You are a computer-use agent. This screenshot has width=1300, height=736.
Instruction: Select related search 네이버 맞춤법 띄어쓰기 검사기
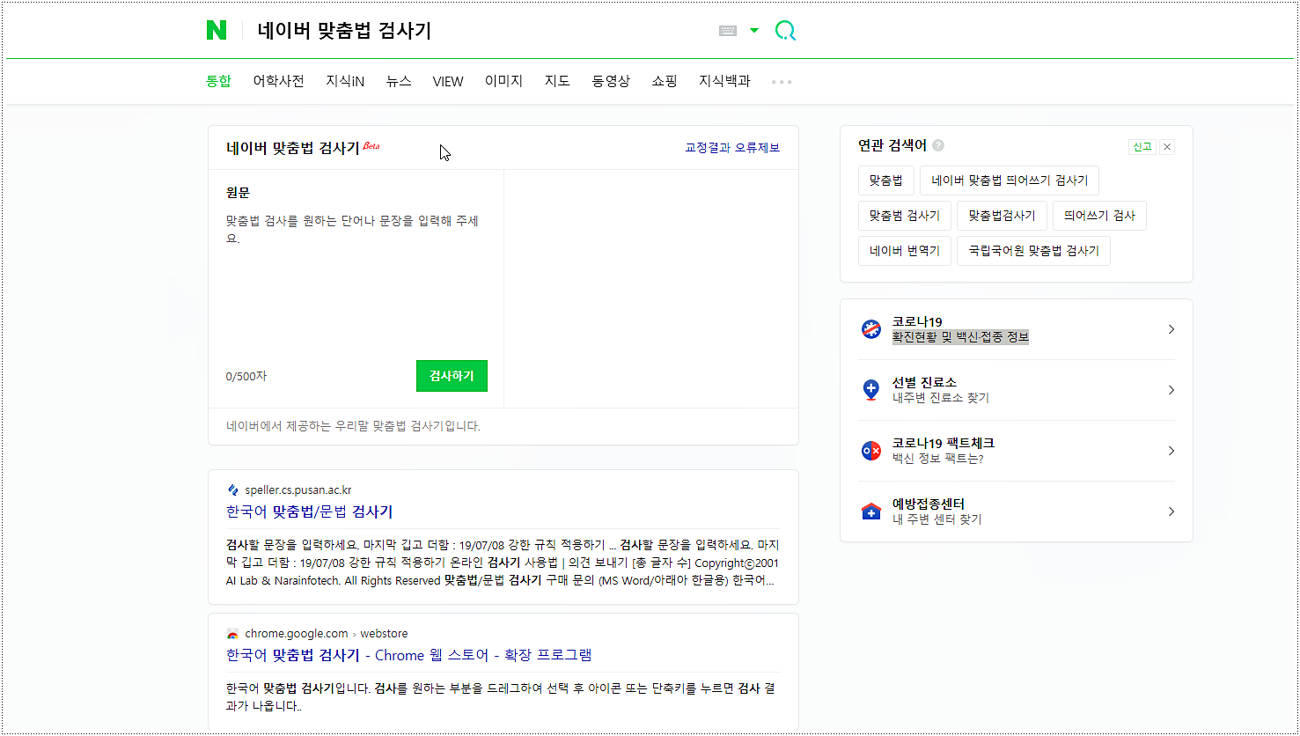click(1010, 180)
